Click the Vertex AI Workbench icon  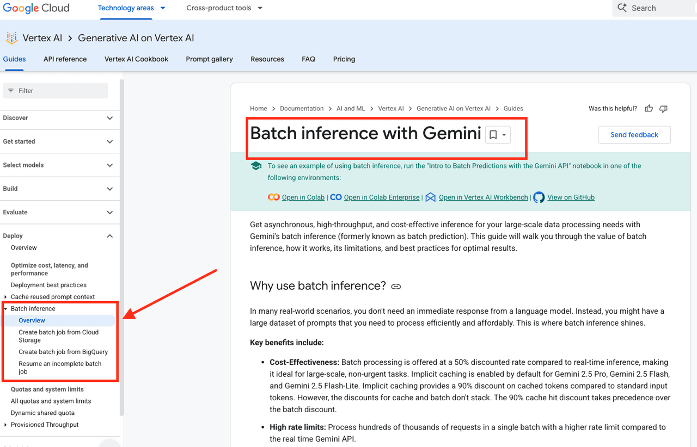pos(430,197)
